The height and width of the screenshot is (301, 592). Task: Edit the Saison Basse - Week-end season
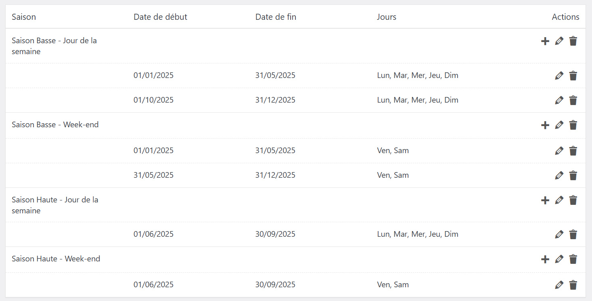tap(559, 125)
